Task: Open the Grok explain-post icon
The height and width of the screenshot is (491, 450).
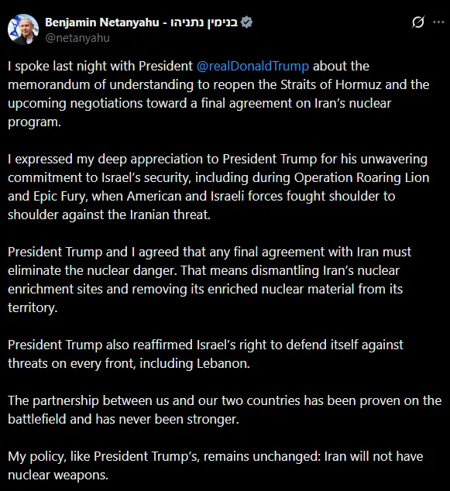Action: click(418, 22)
